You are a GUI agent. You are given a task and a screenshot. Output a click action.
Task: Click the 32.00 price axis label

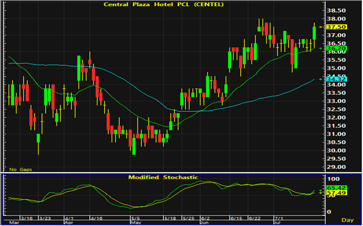click(x=336, y=117)
